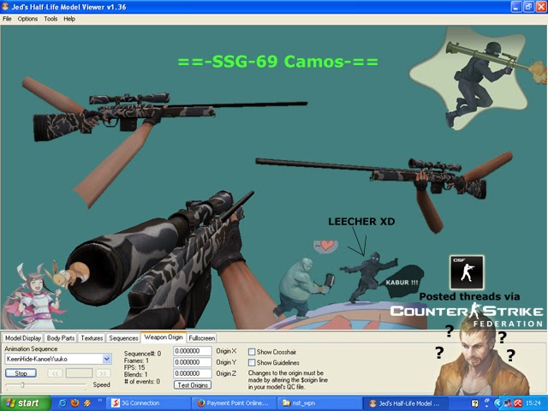
Task: Launch Firefox from quick launch
Action: point(74,403)
